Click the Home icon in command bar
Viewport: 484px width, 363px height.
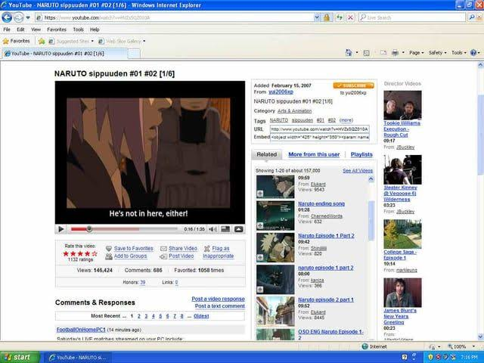point(349,53)
